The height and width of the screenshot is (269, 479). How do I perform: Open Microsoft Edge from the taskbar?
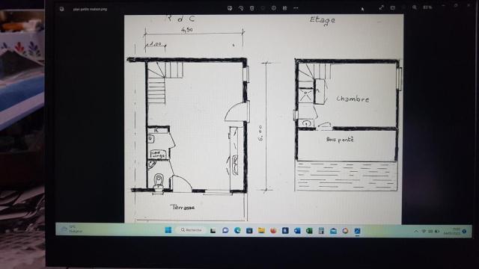237,231
